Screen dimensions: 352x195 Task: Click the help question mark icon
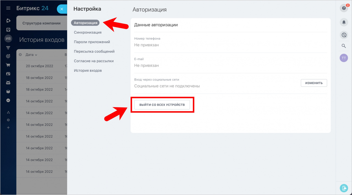pyautogui.click(x=344, y=8)
